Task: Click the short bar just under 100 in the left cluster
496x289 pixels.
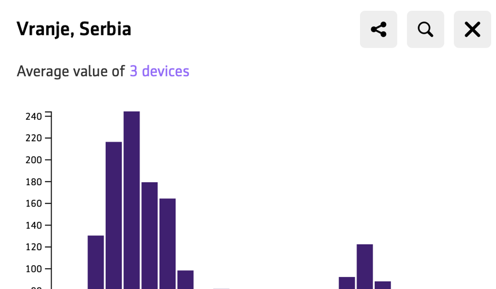Action: (x=185, y=279)
